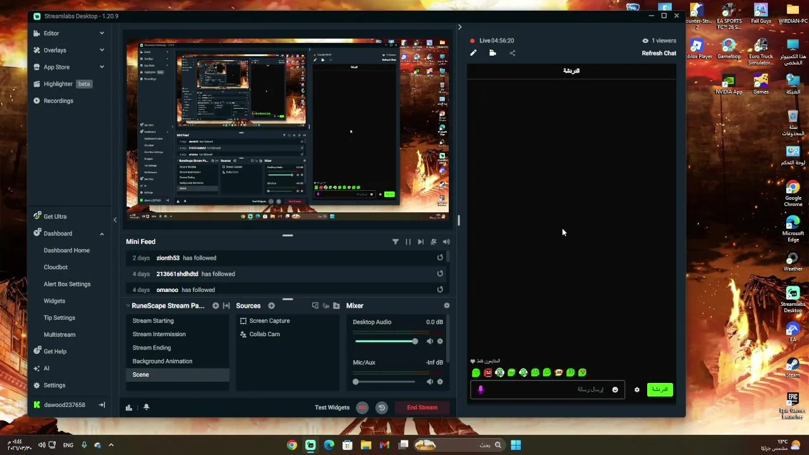Adjust the Desktop Audio volume slider

click(x=386, y=341)
